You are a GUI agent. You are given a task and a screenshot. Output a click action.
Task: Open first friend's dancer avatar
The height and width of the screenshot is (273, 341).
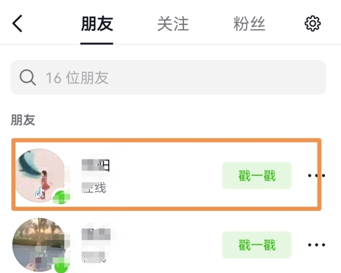click(40, 175)
